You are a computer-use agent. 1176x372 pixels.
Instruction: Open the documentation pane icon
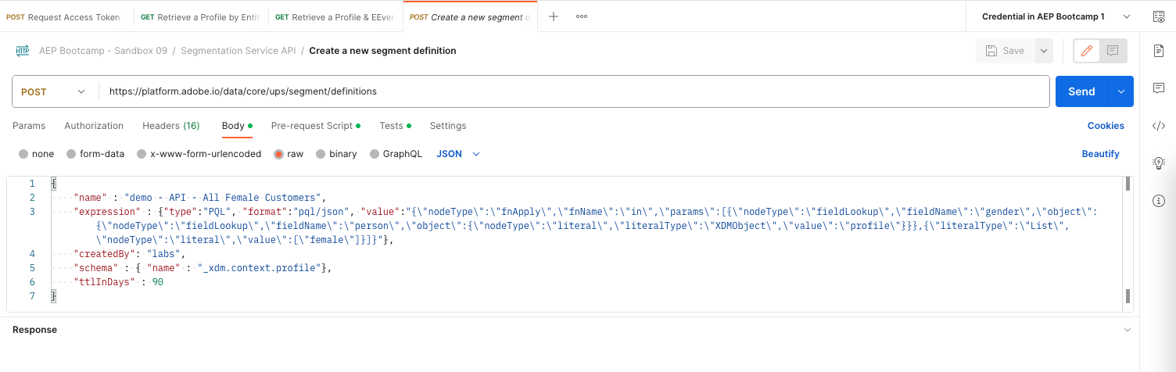1159,51
